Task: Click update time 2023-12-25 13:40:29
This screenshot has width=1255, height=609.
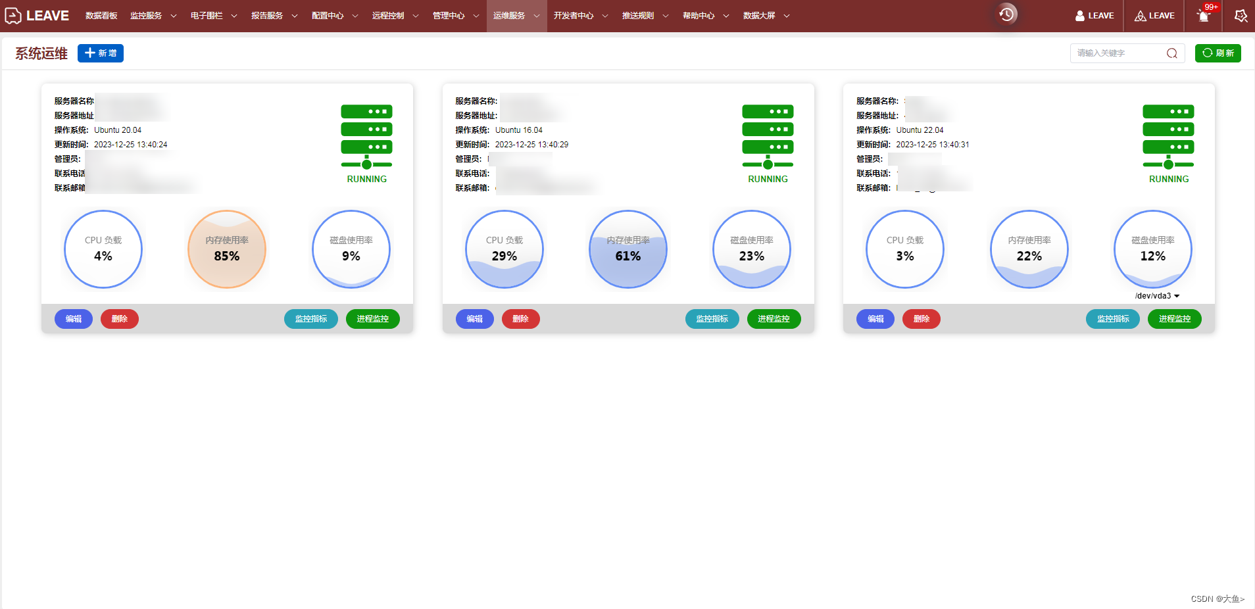Action: pyautogui.click(x=532, y=145)
